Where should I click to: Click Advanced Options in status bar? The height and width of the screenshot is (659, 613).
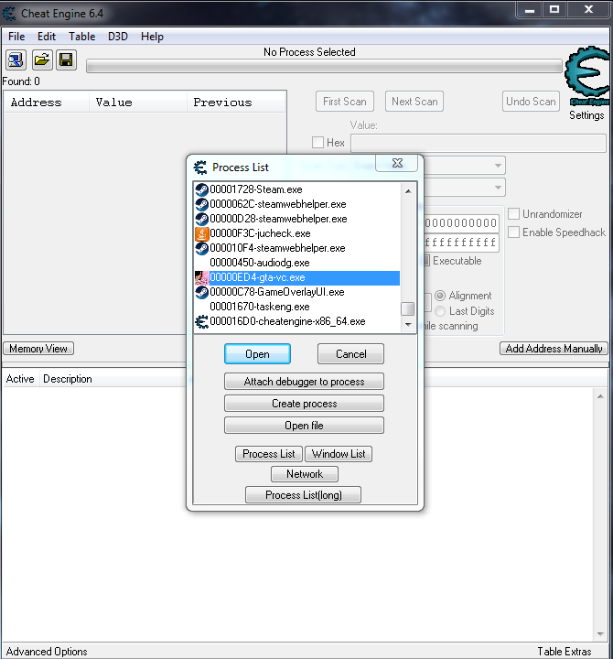click(x=47, y=651)
